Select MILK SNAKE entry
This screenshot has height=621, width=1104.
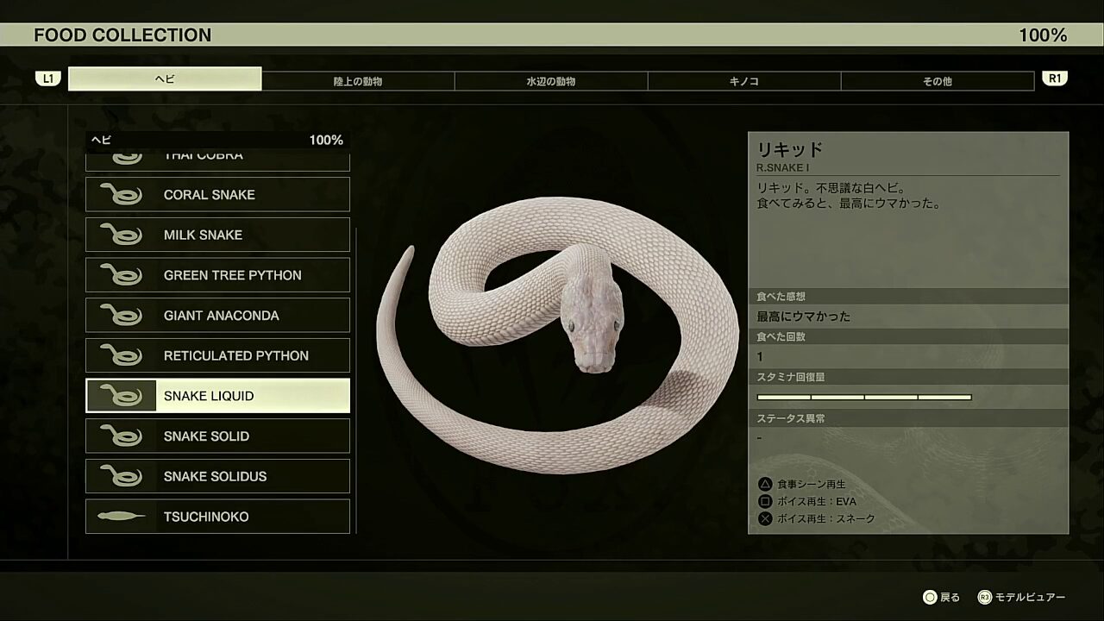click(x=217, y=235)
